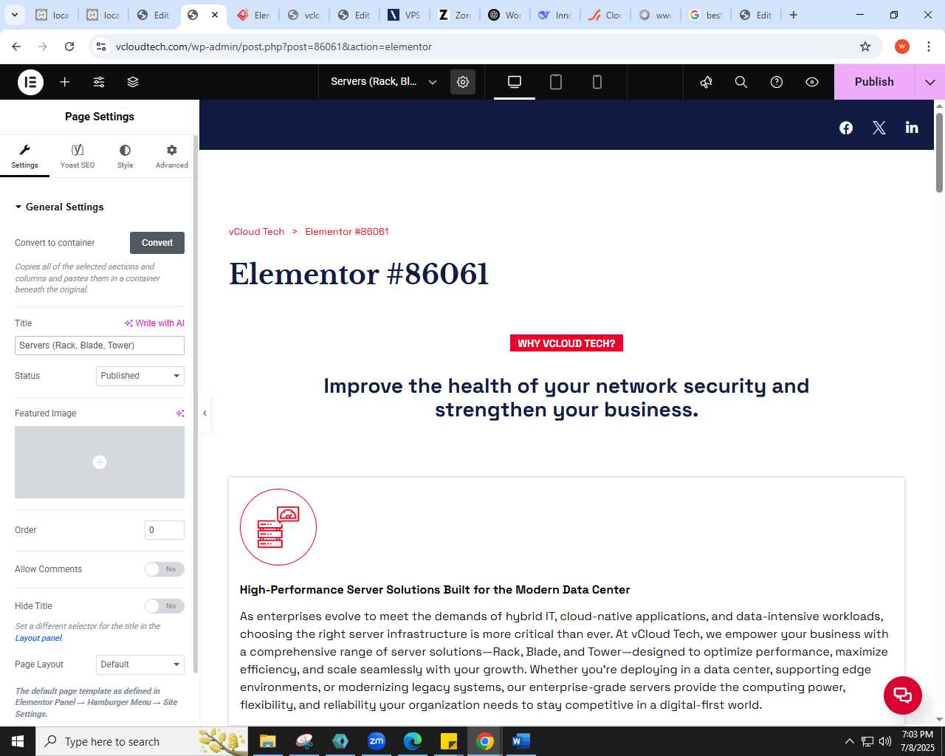Open the What's New megaphone icon
945x756 pixels.
pos(706,82)
